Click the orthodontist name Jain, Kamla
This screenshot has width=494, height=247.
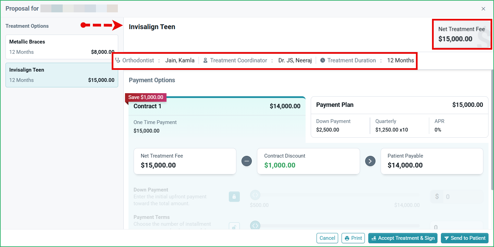pyautogui.click(x=180, y=60)
